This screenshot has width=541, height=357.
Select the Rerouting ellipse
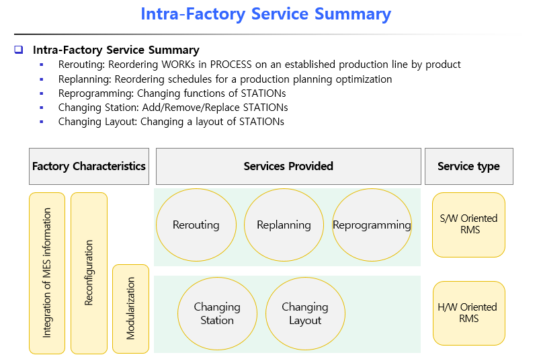point(196,225)
